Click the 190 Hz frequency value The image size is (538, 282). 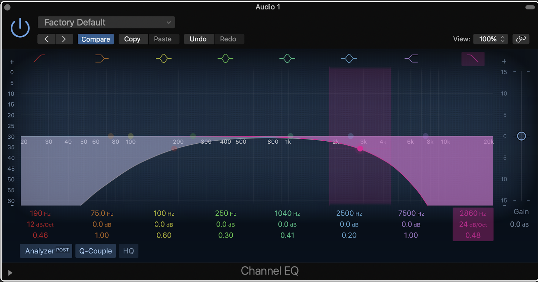coord(40,213)
